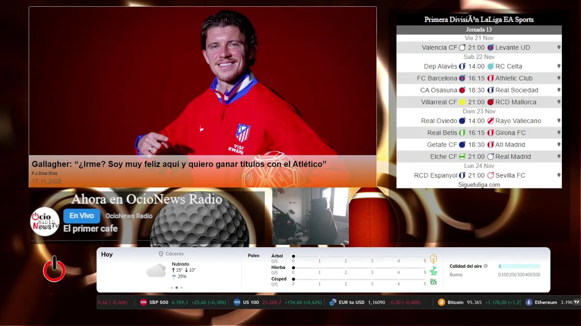
Task: Click the red power button icon
Action: [54, 269]
